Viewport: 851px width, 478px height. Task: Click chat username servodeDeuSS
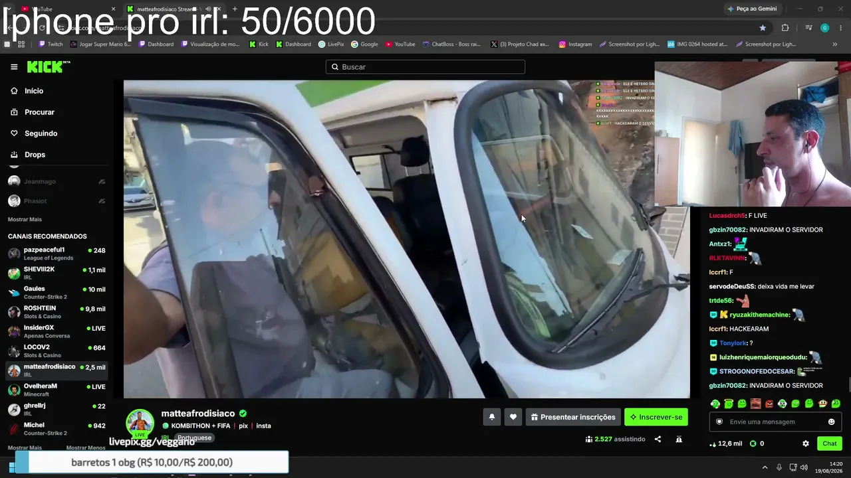click(x=732, y=287)
